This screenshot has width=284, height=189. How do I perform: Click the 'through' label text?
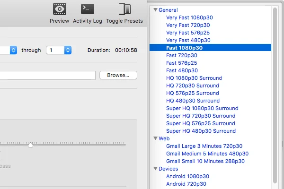click(31, 50)
